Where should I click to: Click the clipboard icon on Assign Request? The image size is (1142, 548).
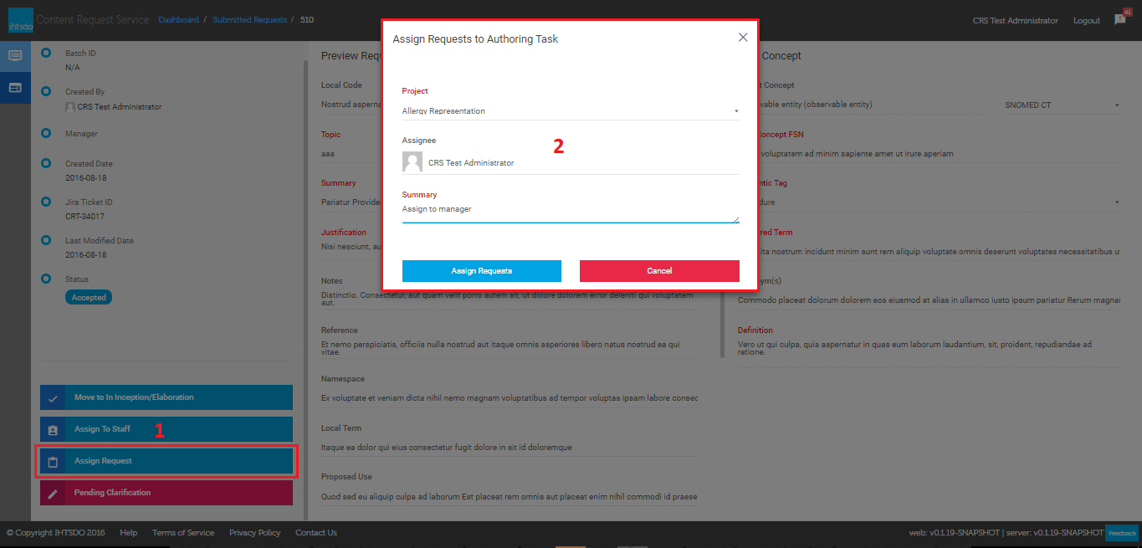(53, 462)
